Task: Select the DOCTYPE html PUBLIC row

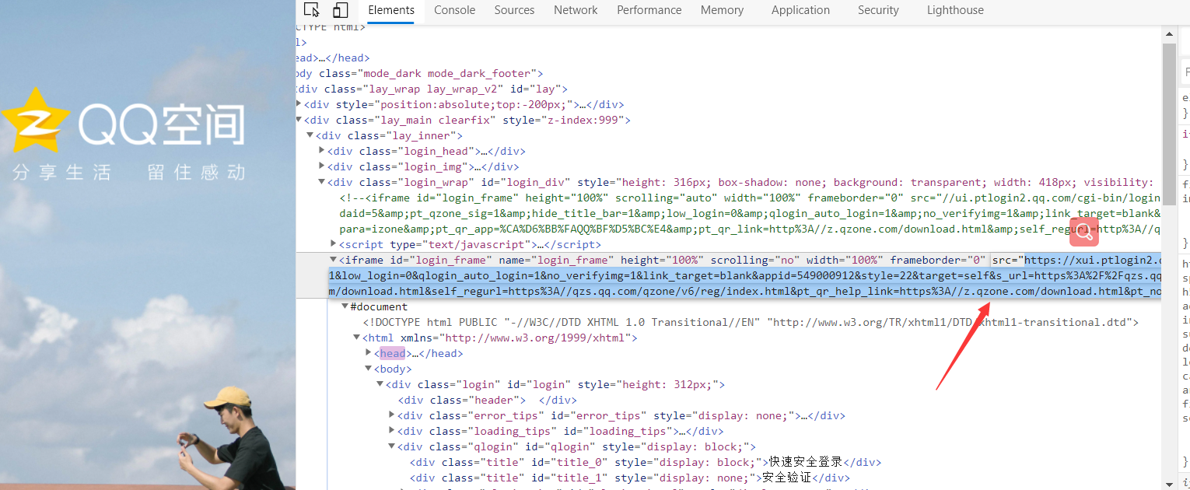Action: [751, 322]
